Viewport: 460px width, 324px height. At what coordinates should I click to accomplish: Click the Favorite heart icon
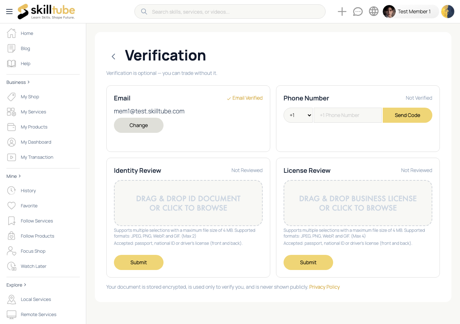[11, 206]
